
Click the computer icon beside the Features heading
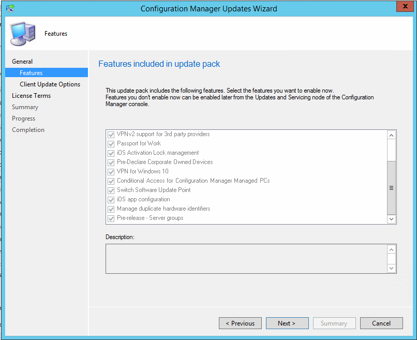(x=23, y=34)
